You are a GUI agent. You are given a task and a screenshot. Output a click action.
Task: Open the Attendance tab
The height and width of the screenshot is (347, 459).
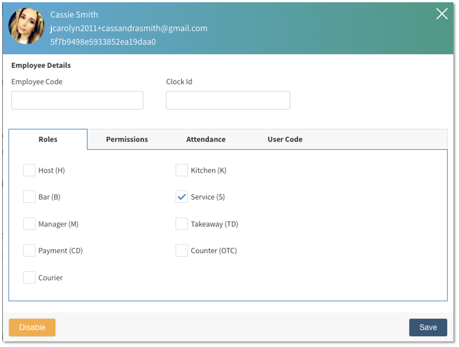(206, 139)
